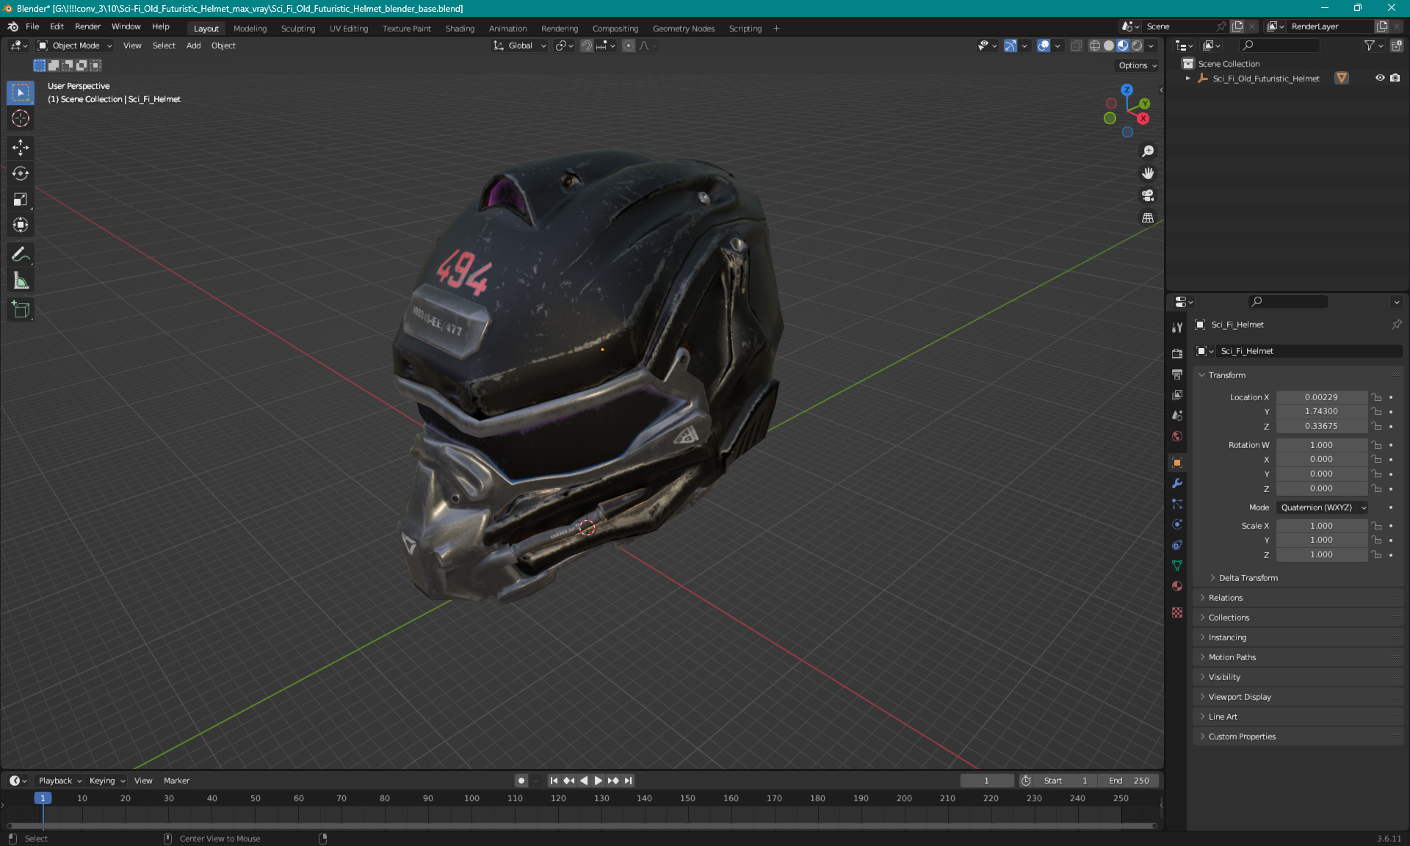1410x846 pixels.
Task: Select the Annotate tool
Action: 21,255
